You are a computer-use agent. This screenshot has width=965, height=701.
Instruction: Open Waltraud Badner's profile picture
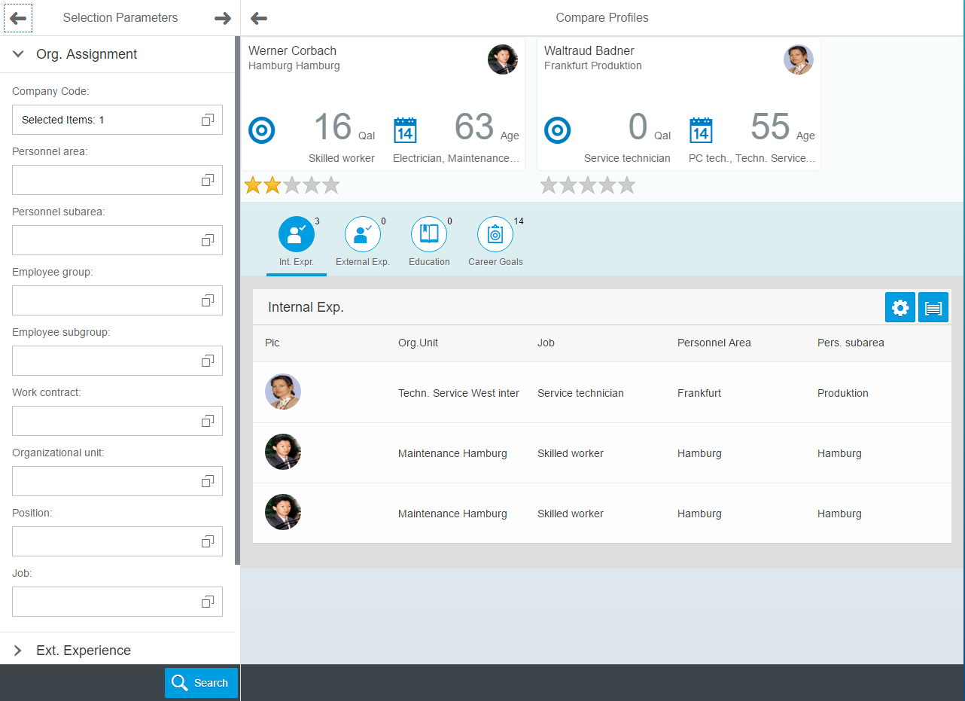[x=798, y=59]
